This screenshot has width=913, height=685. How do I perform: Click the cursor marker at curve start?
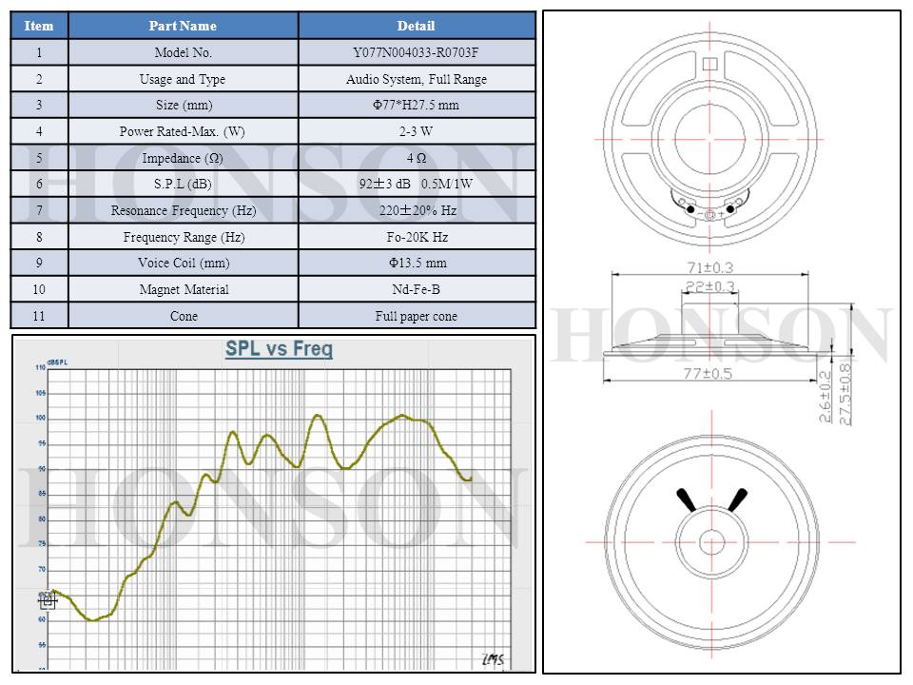(48, 600)
